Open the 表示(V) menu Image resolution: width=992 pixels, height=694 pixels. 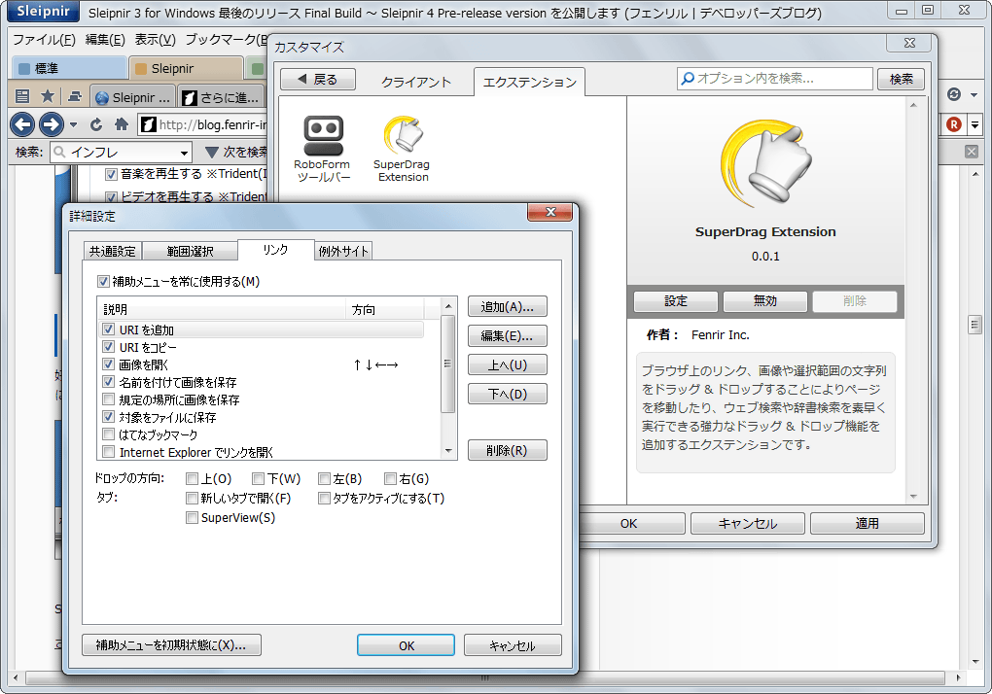[155, 39]
